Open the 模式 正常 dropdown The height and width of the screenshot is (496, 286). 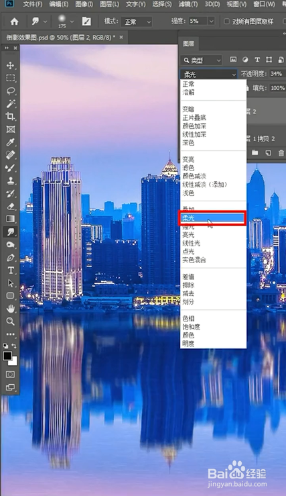tap(137, 22)
